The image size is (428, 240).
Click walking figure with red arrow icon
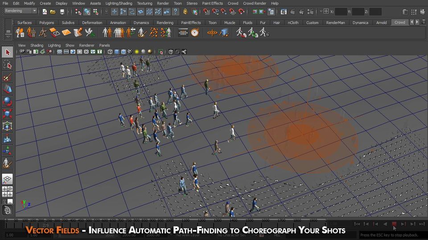(241, 32)
